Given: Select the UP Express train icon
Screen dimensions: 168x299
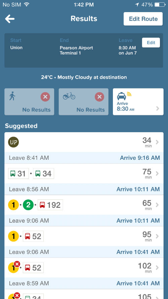Looking at the screenshot, I should (x=13, y=142).
